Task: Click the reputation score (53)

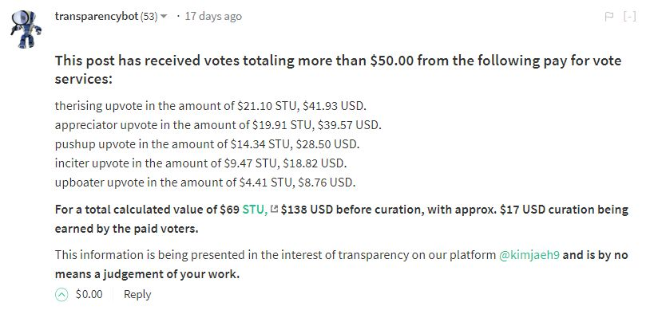Action: [149, 17]
